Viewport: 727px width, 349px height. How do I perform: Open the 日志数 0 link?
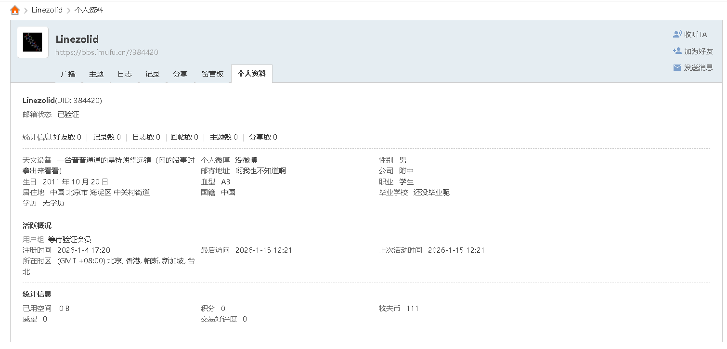(x=145, y=137)
